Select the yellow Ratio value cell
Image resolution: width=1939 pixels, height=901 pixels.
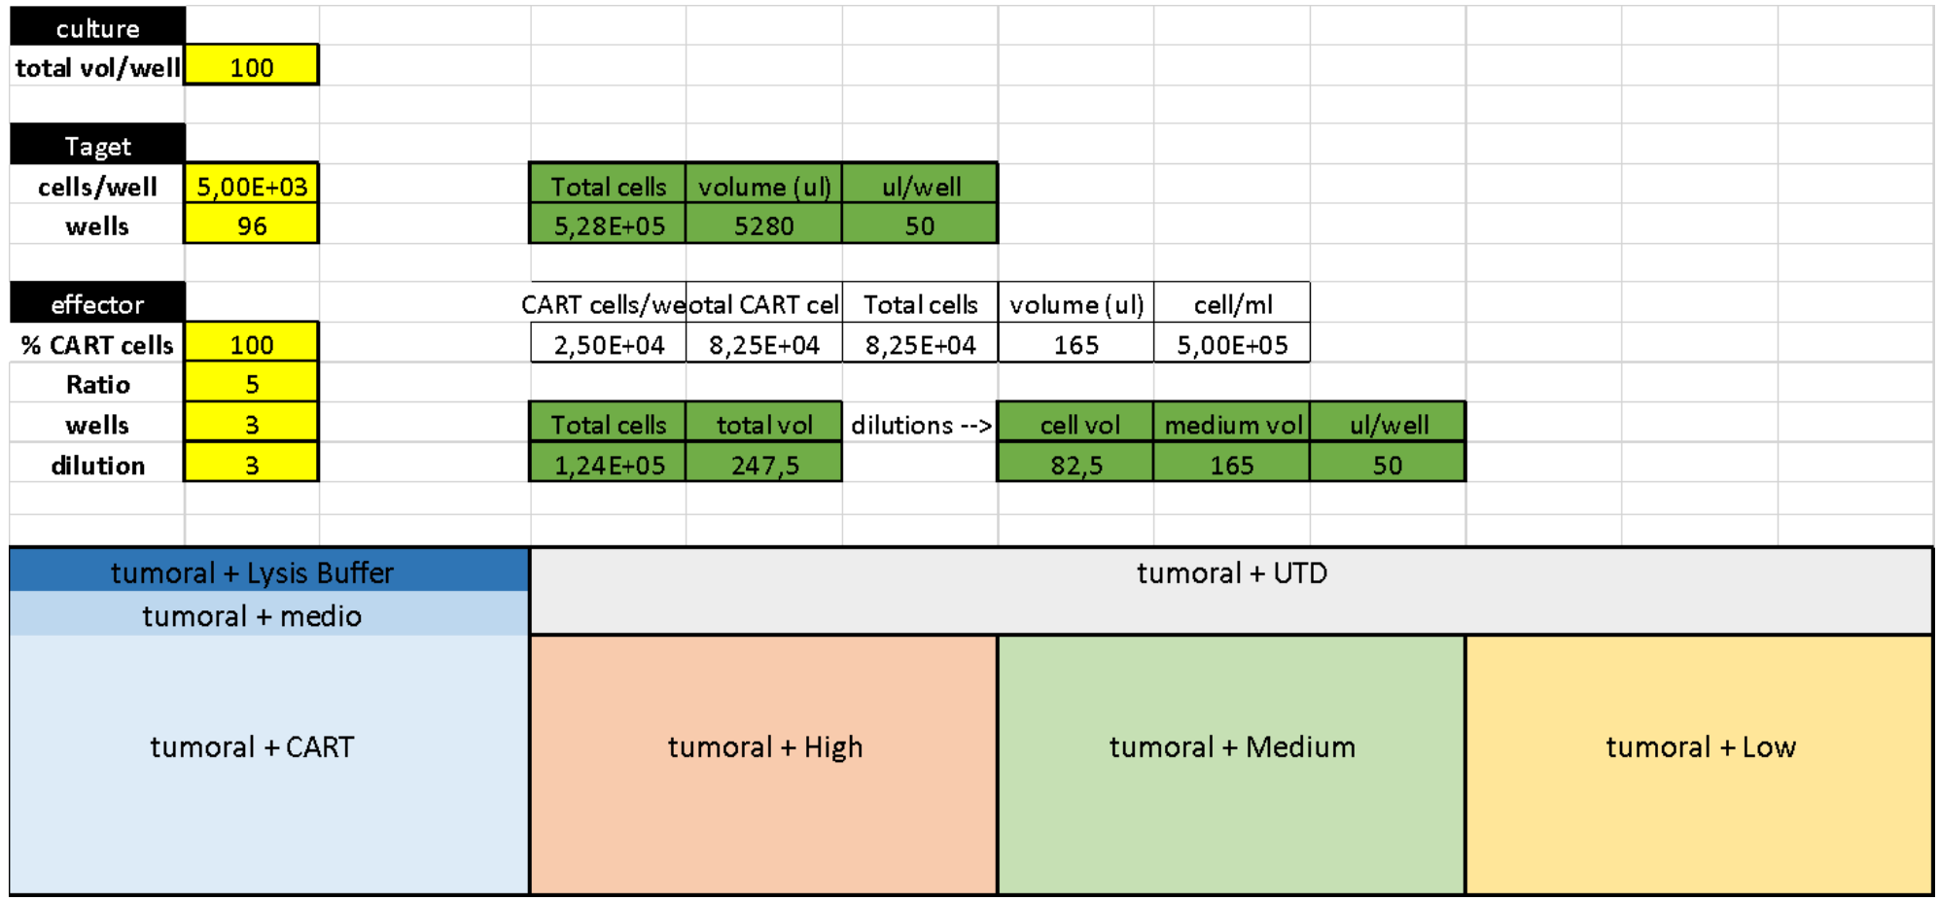coord(251,384)
